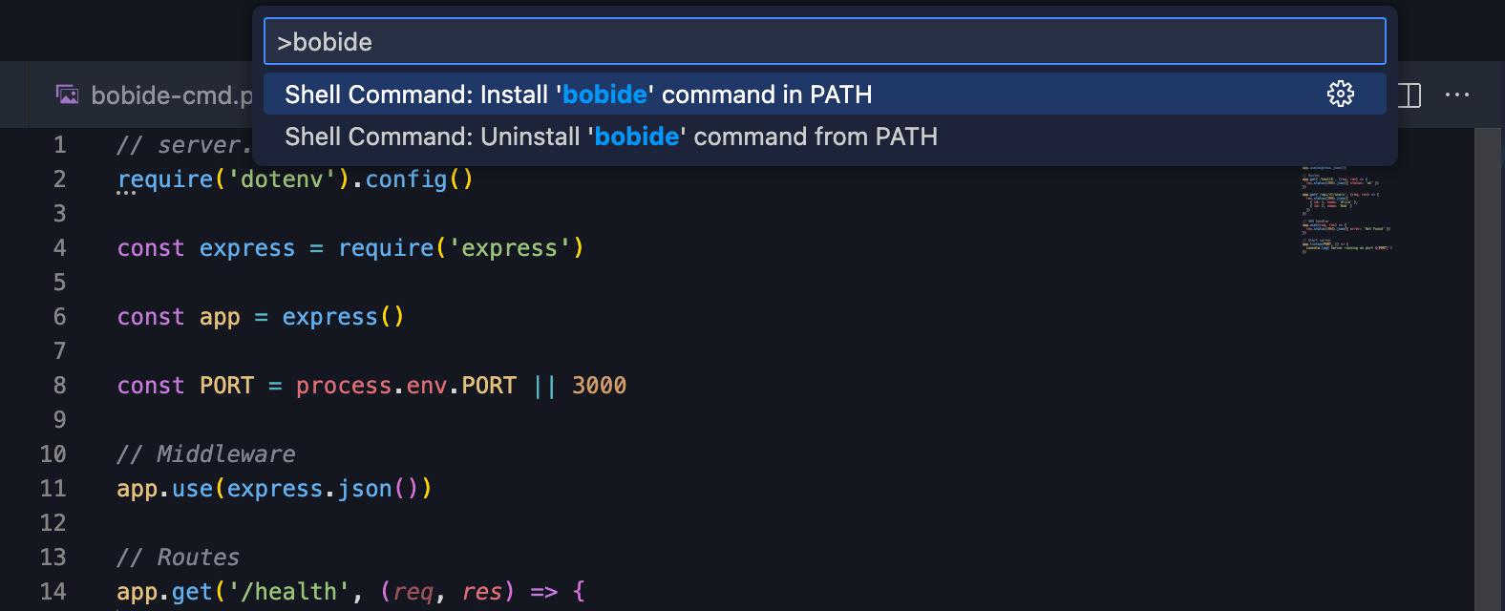
Task: Focus the command palette search input
Action: pyautogui.click(x=823, y=42)
